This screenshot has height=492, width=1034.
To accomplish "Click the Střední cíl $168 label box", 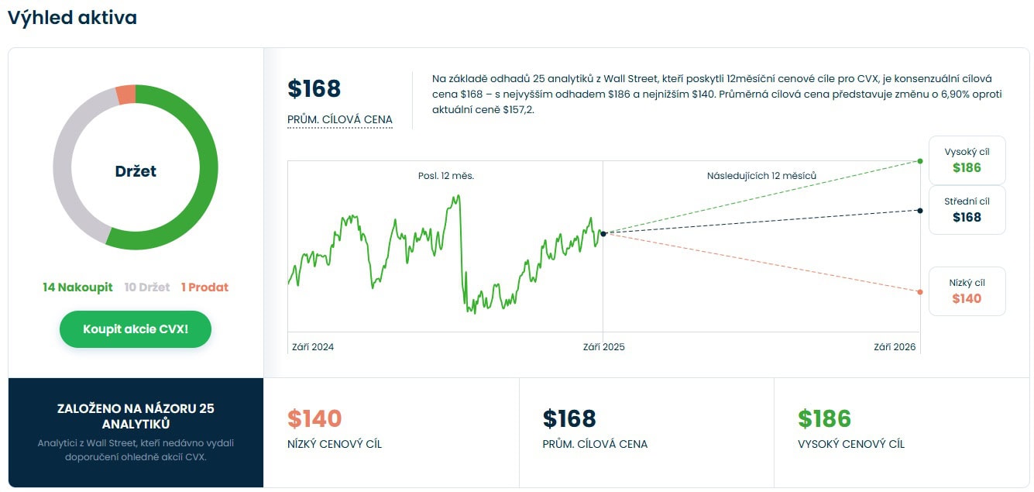I will click(967, 210).
